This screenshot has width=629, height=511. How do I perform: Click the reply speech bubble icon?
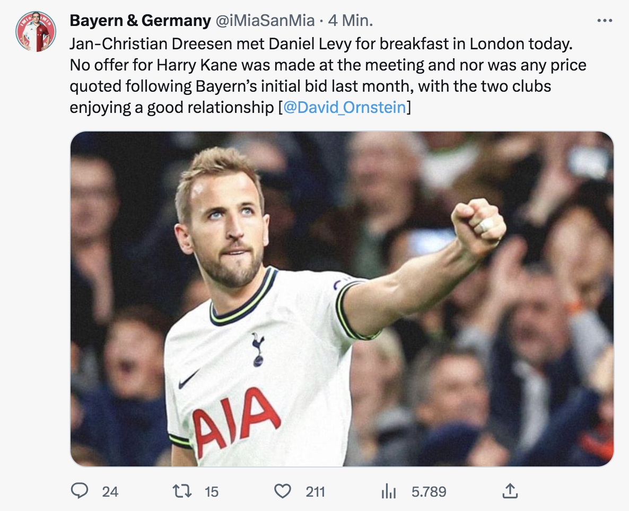(79, 491)
